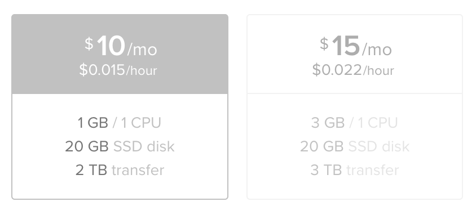The image size is (476, 215).
Task: Click the large bold 10 price number
Action: coord(111,46)
